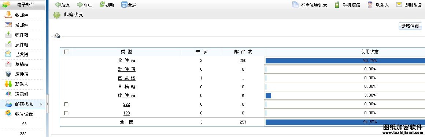The image size is (425, 137).
Task: Click the 90.79% usage bar for 收件箱
Action: pos(345,61)
